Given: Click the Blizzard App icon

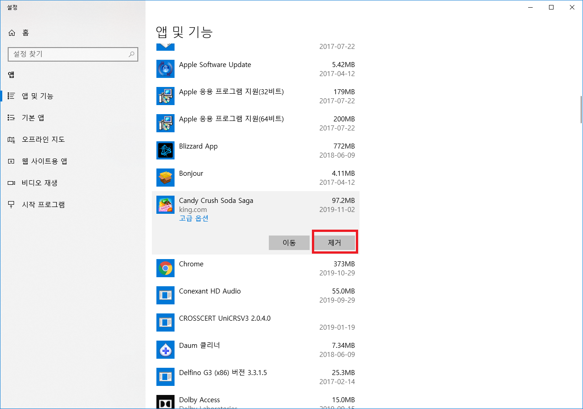Looking at the screenshot, I should [x=165, y=150].
